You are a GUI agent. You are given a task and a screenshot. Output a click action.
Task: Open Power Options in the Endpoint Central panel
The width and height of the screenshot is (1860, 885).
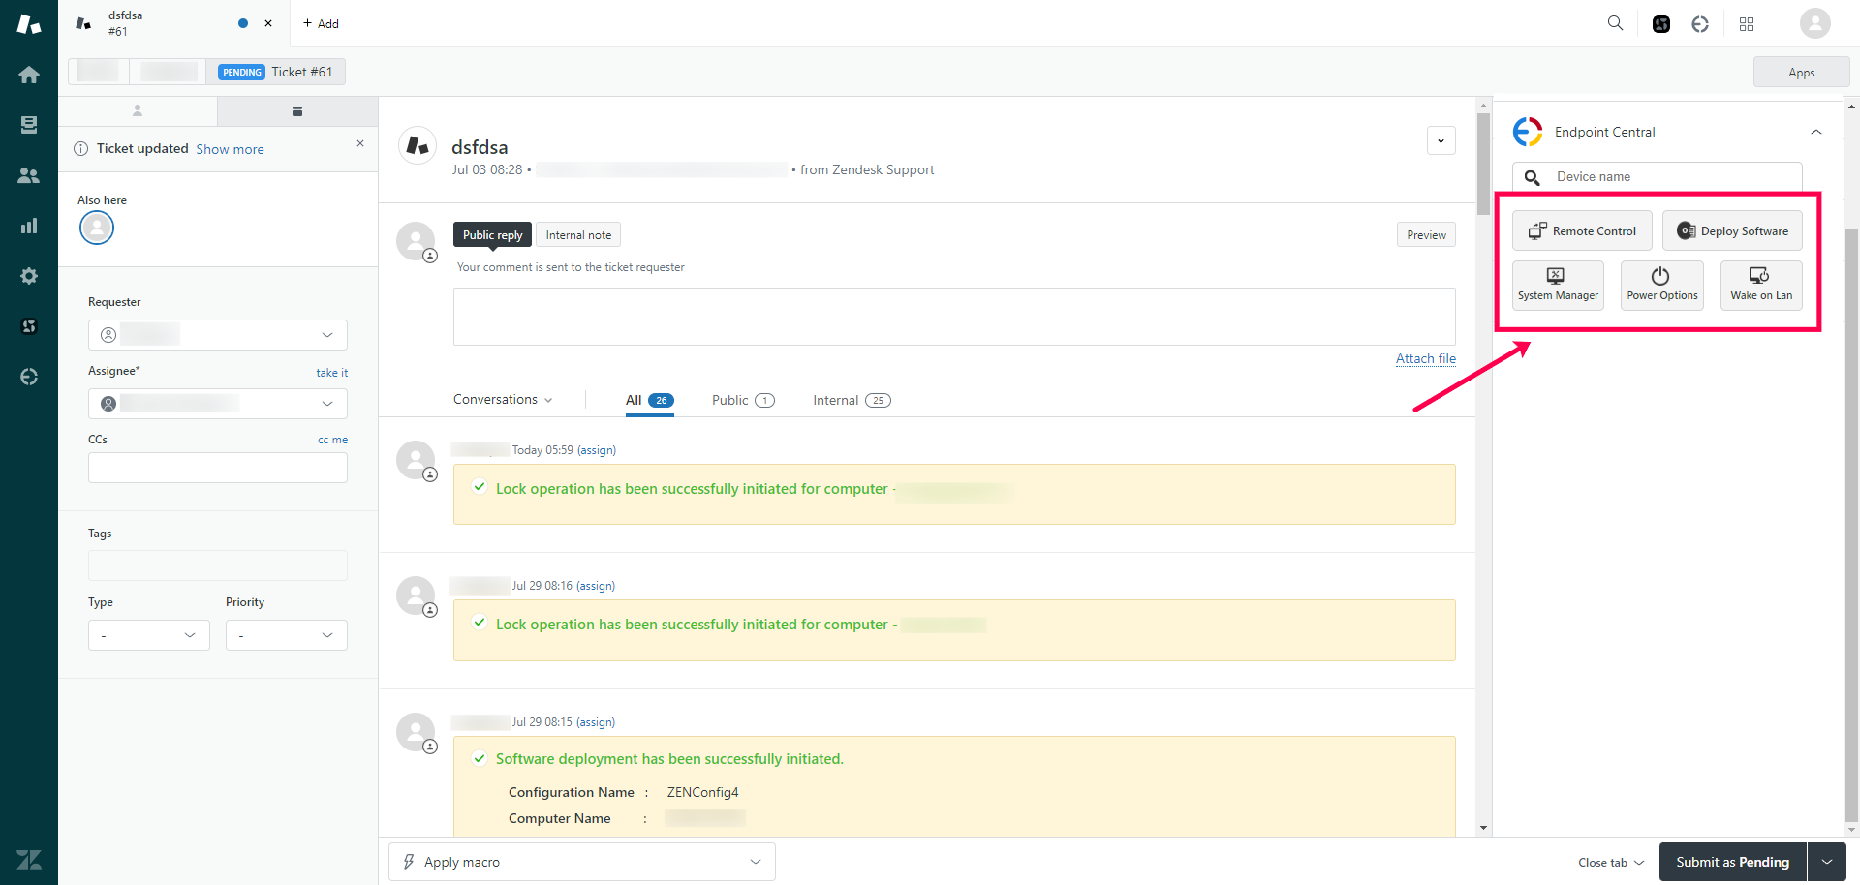point(1661,285)
